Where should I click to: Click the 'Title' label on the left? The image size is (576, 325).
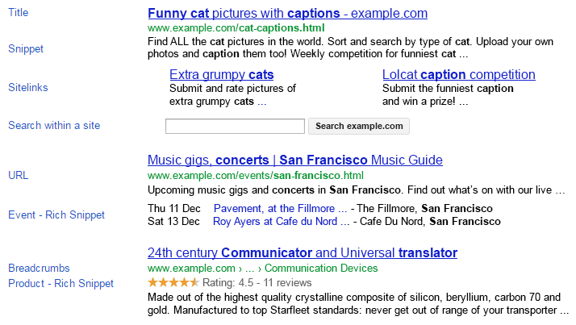click(19, 13)
